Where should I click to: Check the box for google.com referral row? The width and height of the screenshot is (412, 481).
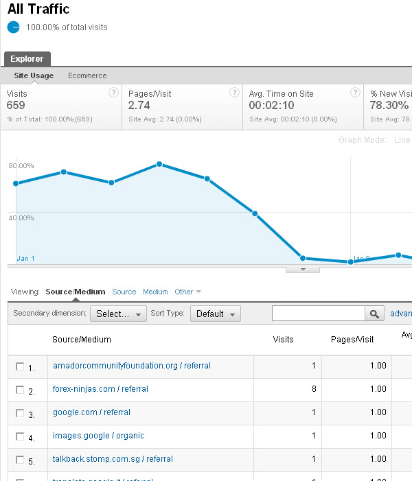pyautogui.click(x=20, y=413)
